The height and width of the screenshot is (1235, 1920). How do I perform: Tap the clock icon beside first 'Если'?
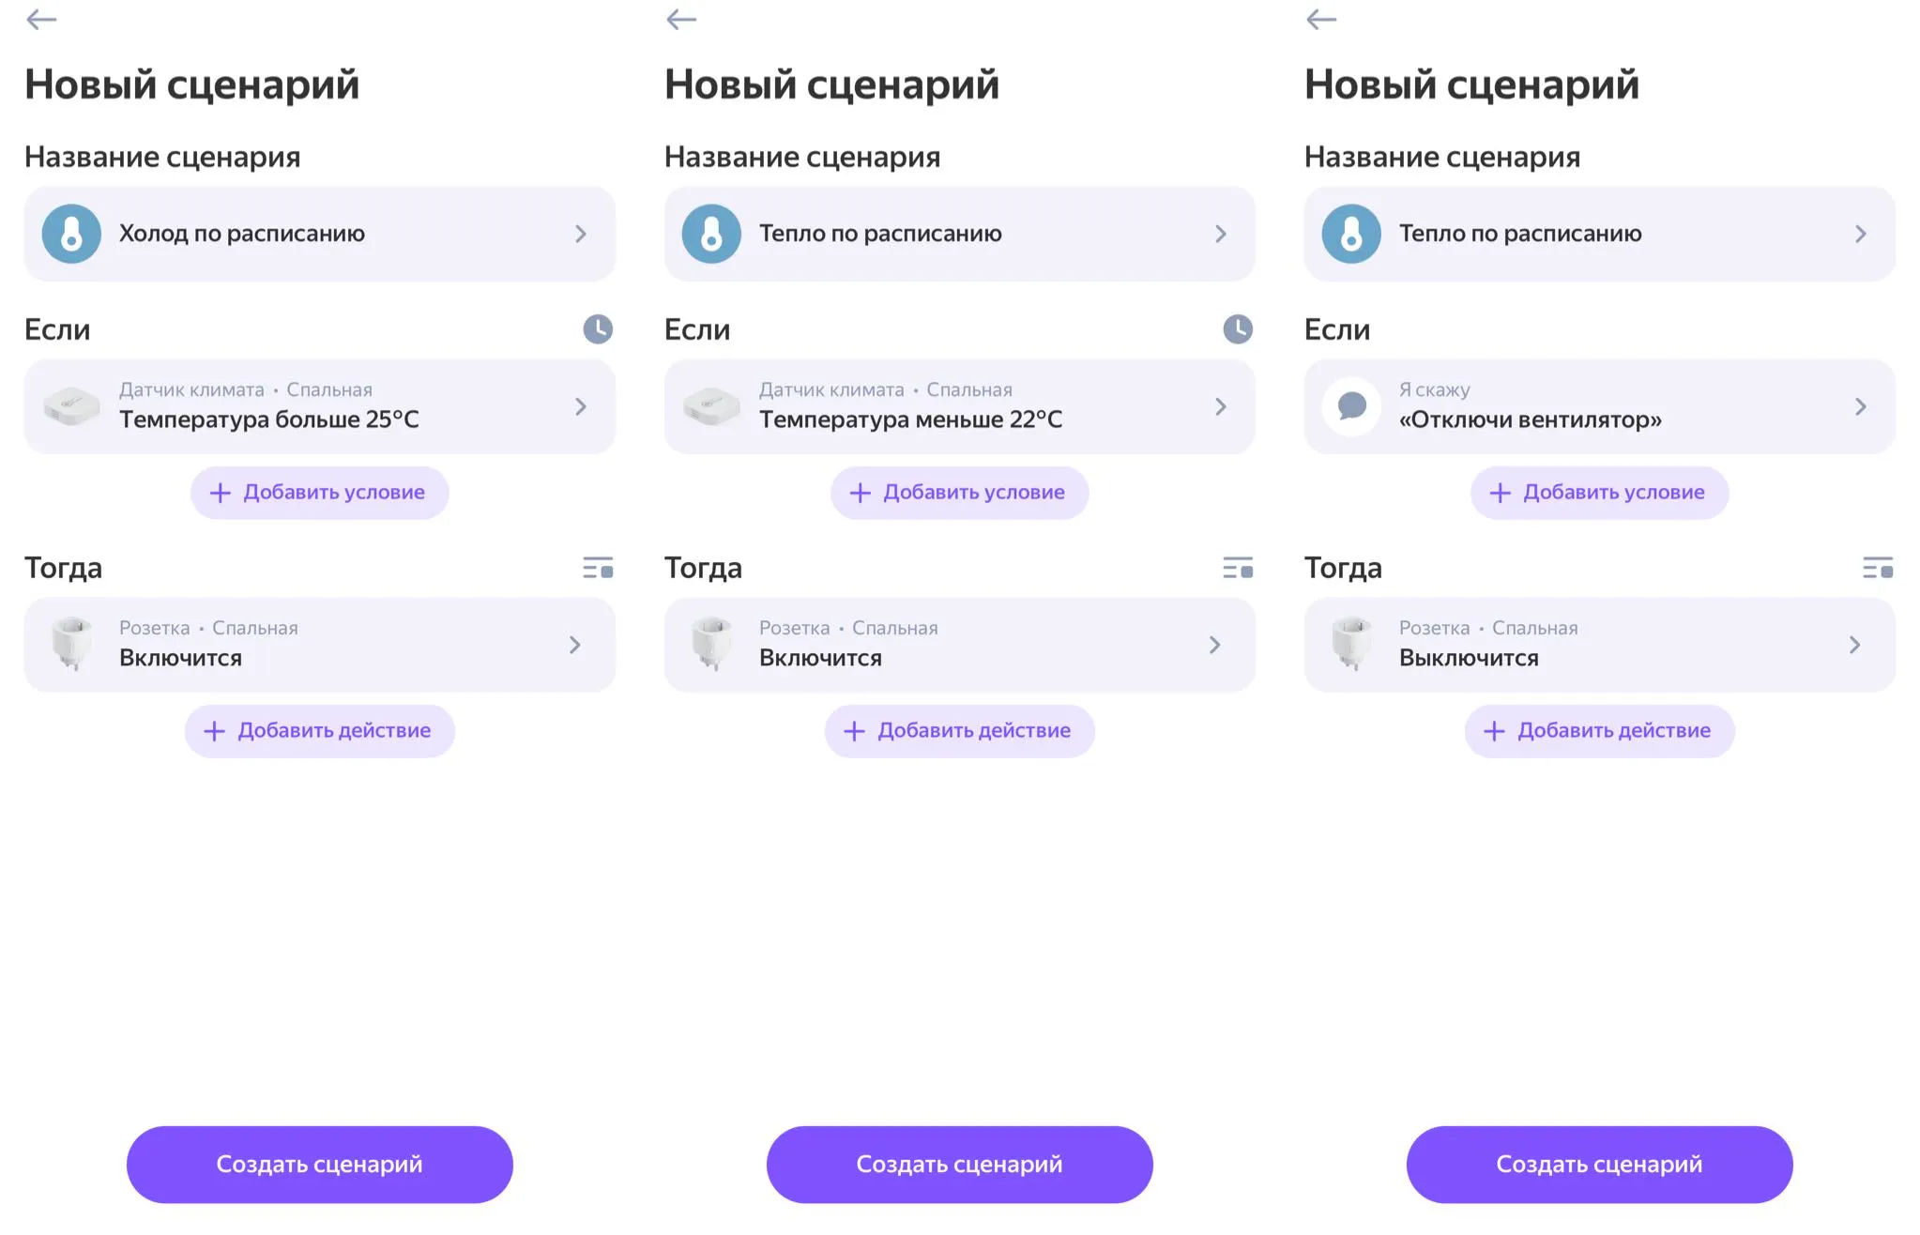pos(598,329)
